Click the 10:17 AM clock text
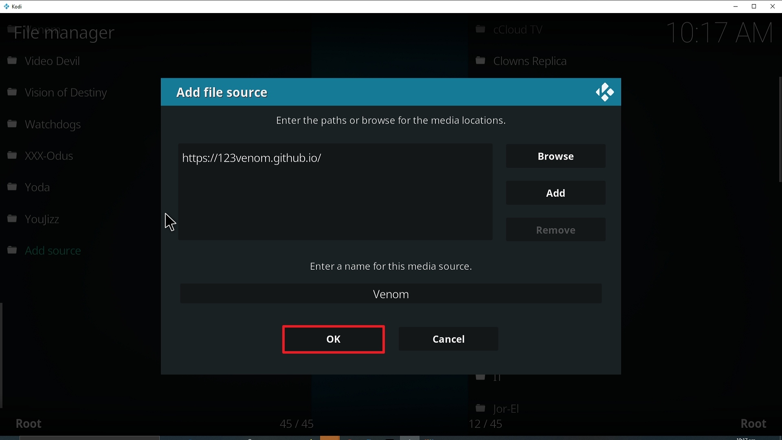The width and height of the screenshot is (782, 440). 720,33
